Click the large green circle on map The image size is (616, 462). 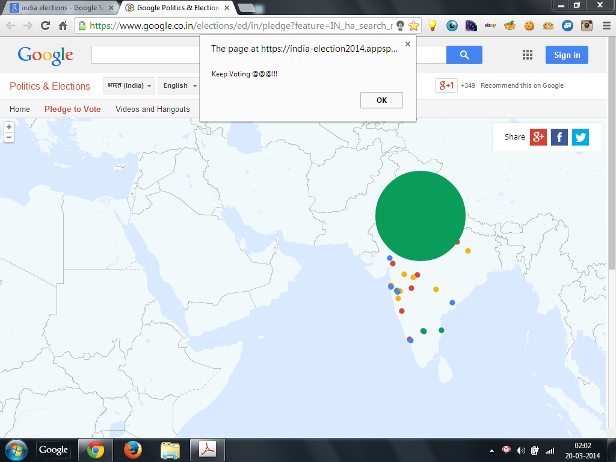420,216
